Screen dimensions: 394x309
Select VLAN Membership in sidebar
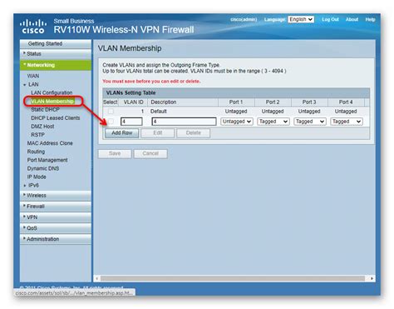[x=52, y=102]
